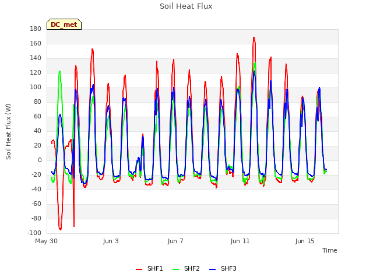
Task: Click the 0 y-axis tick label
Action: [40, 160]
